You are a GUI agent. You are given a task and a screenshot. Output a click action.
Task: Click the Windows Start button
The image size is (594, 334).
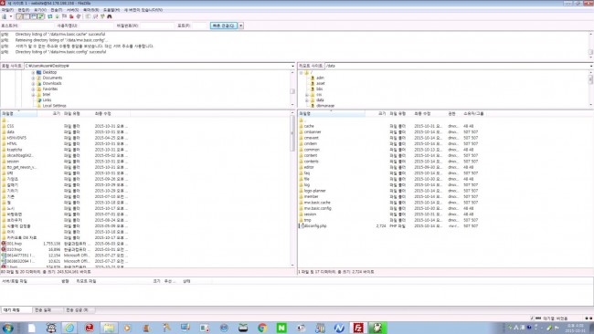click(7, 328)
